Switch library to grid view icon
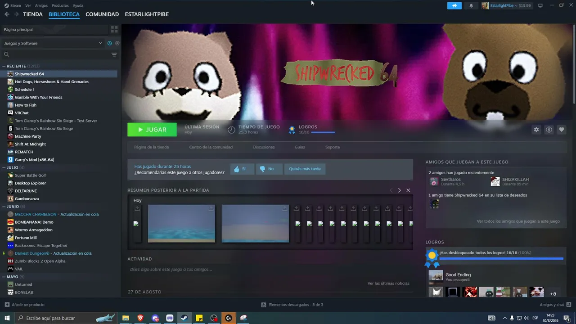 tap(114, 29)
